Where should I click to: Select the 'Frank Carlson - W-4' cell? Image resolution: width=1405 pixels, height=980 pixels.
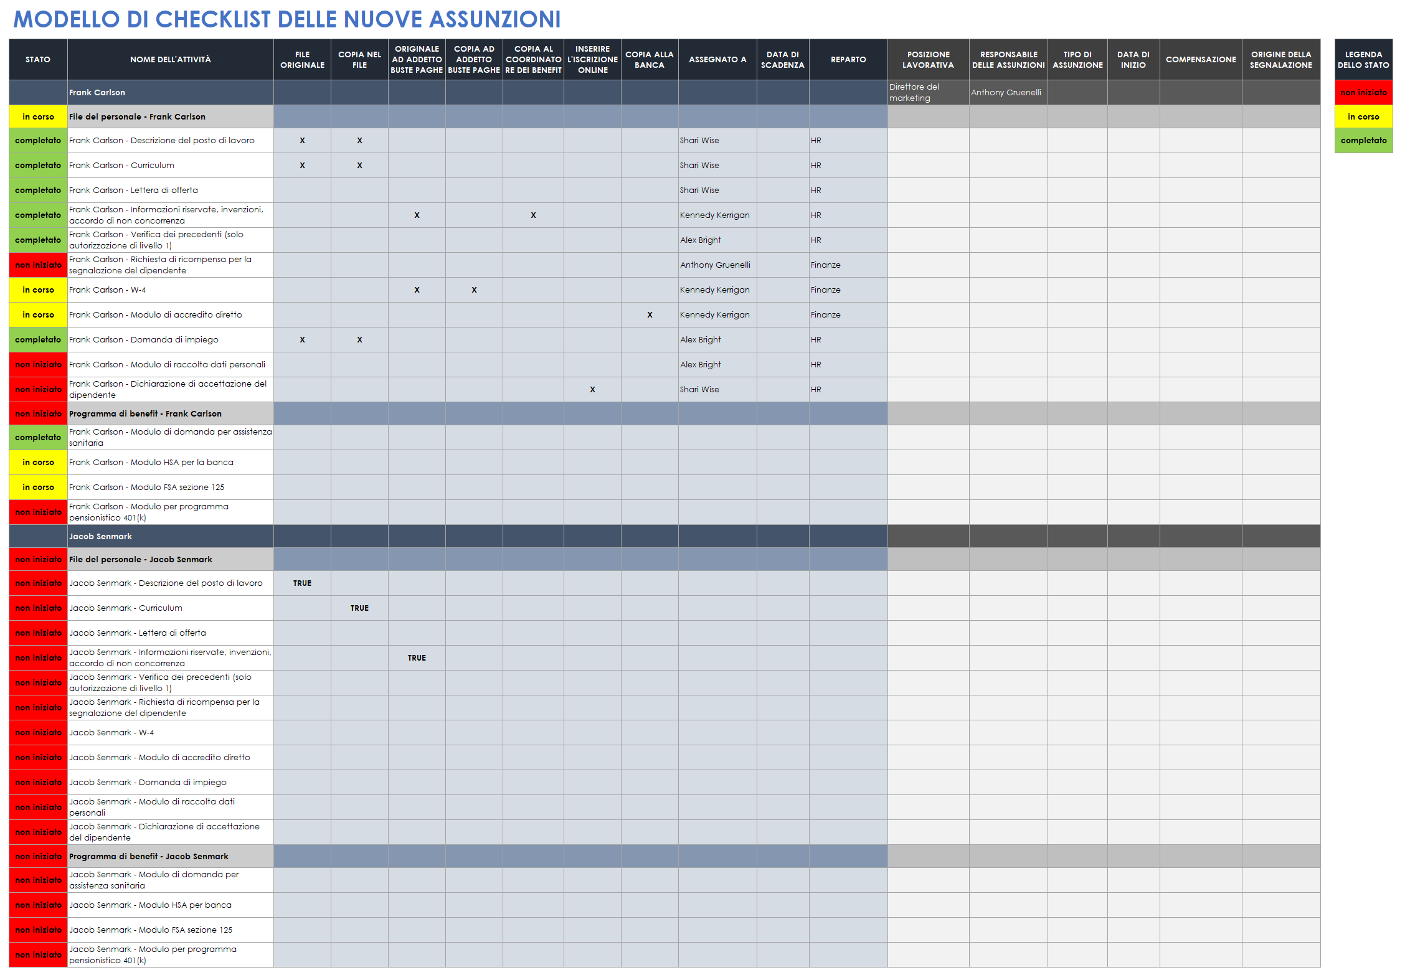170,290
